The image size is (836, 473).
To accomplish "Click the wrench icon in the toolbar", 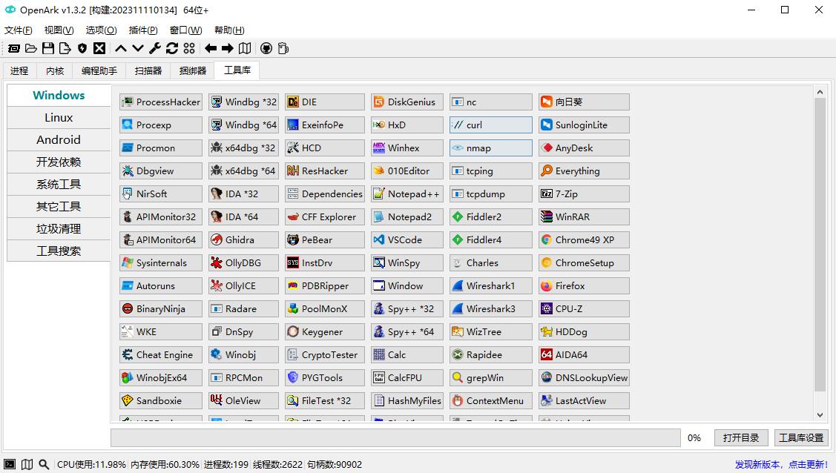I will coord(155,48).
